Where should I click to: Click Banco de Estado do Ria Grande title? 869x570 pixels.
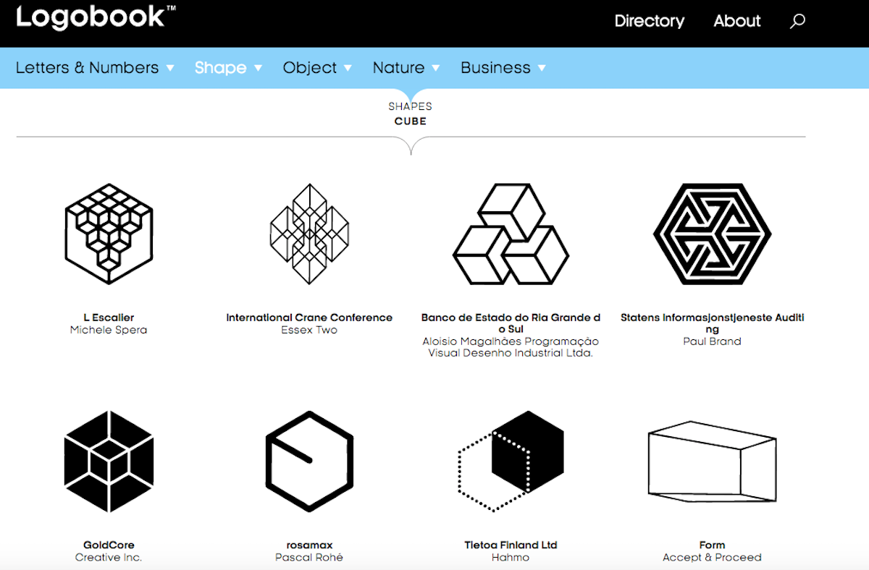pyautogui.click(x=511, y=323)
